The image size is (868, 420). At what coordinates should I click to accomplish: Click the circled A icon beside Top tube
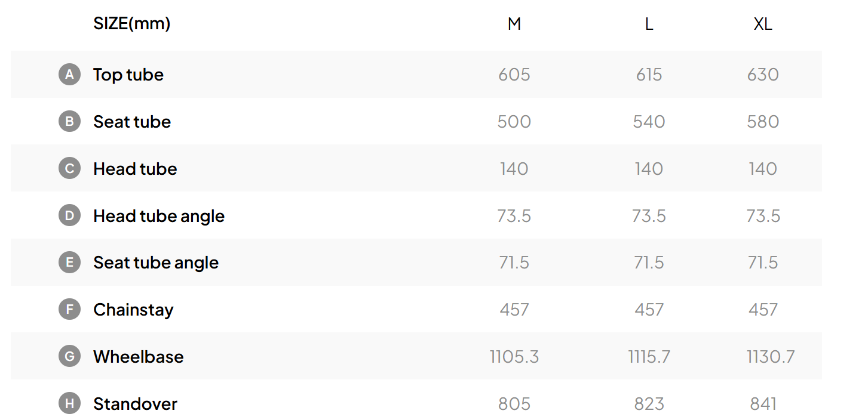69,75
